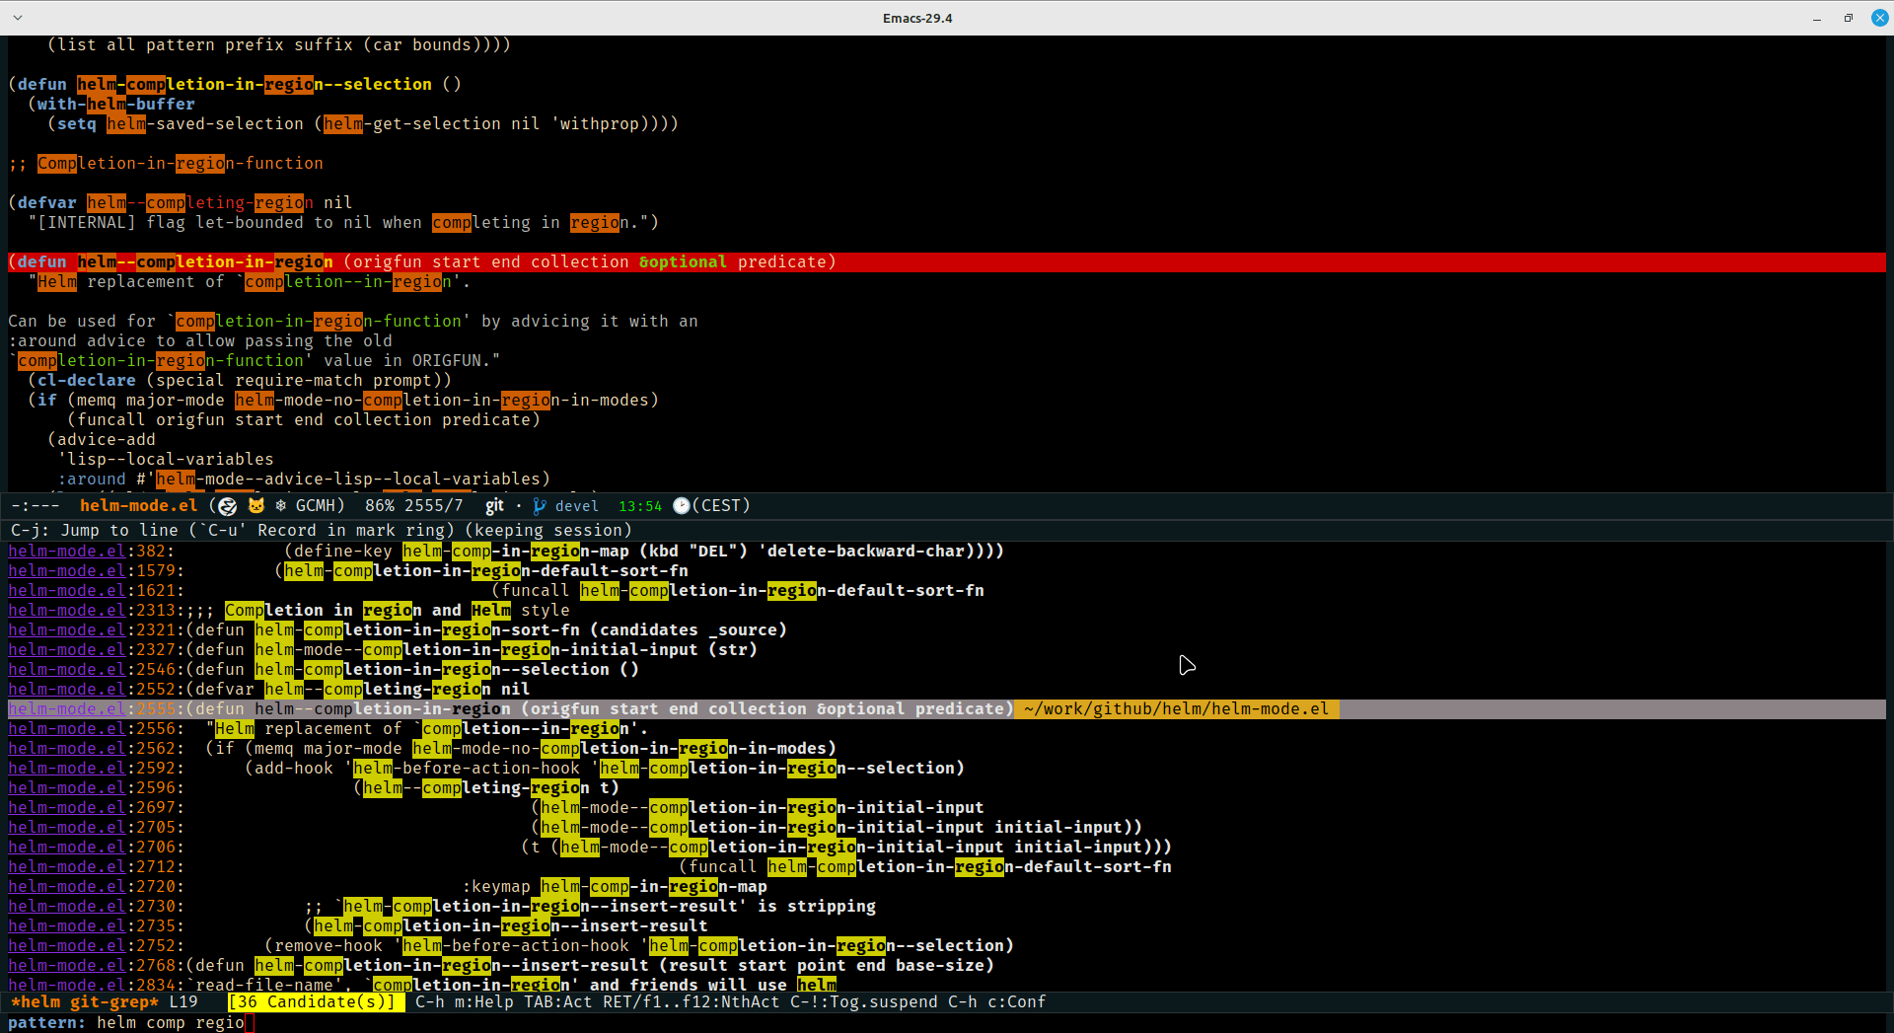Click the time display 13:54 in the mode line
Screen dimensions: 1894x1033
[x=639, y=505]
